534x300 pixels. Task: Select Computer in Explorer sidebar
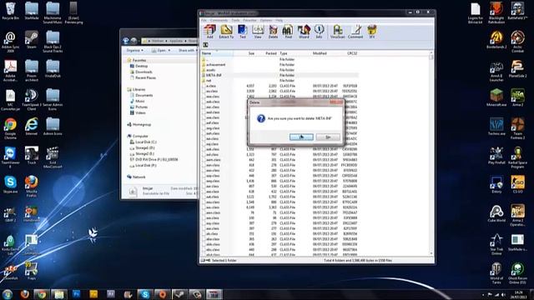pos(138,136)
